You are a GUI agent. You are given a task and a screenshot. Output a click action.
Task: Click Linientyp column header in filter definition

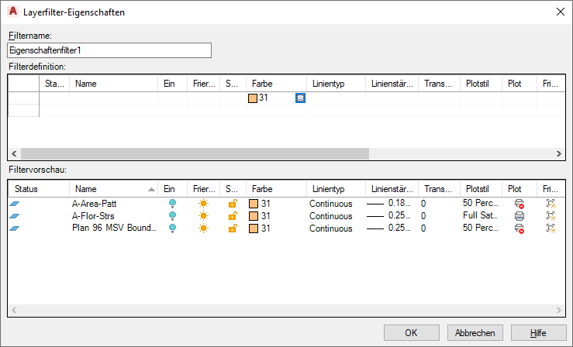click(336, 84)
